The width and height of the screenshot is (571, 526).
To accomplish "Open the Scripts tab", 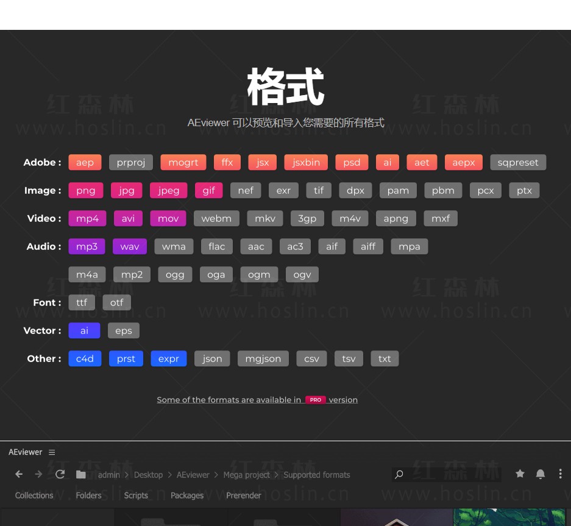I will 136,496.
